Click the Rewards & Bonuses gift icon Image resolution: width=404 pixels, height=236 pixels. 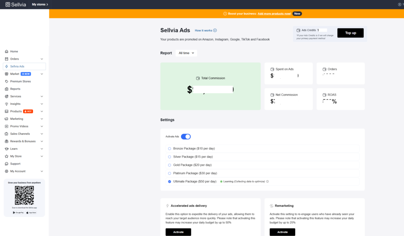click(x=6, y=141)
